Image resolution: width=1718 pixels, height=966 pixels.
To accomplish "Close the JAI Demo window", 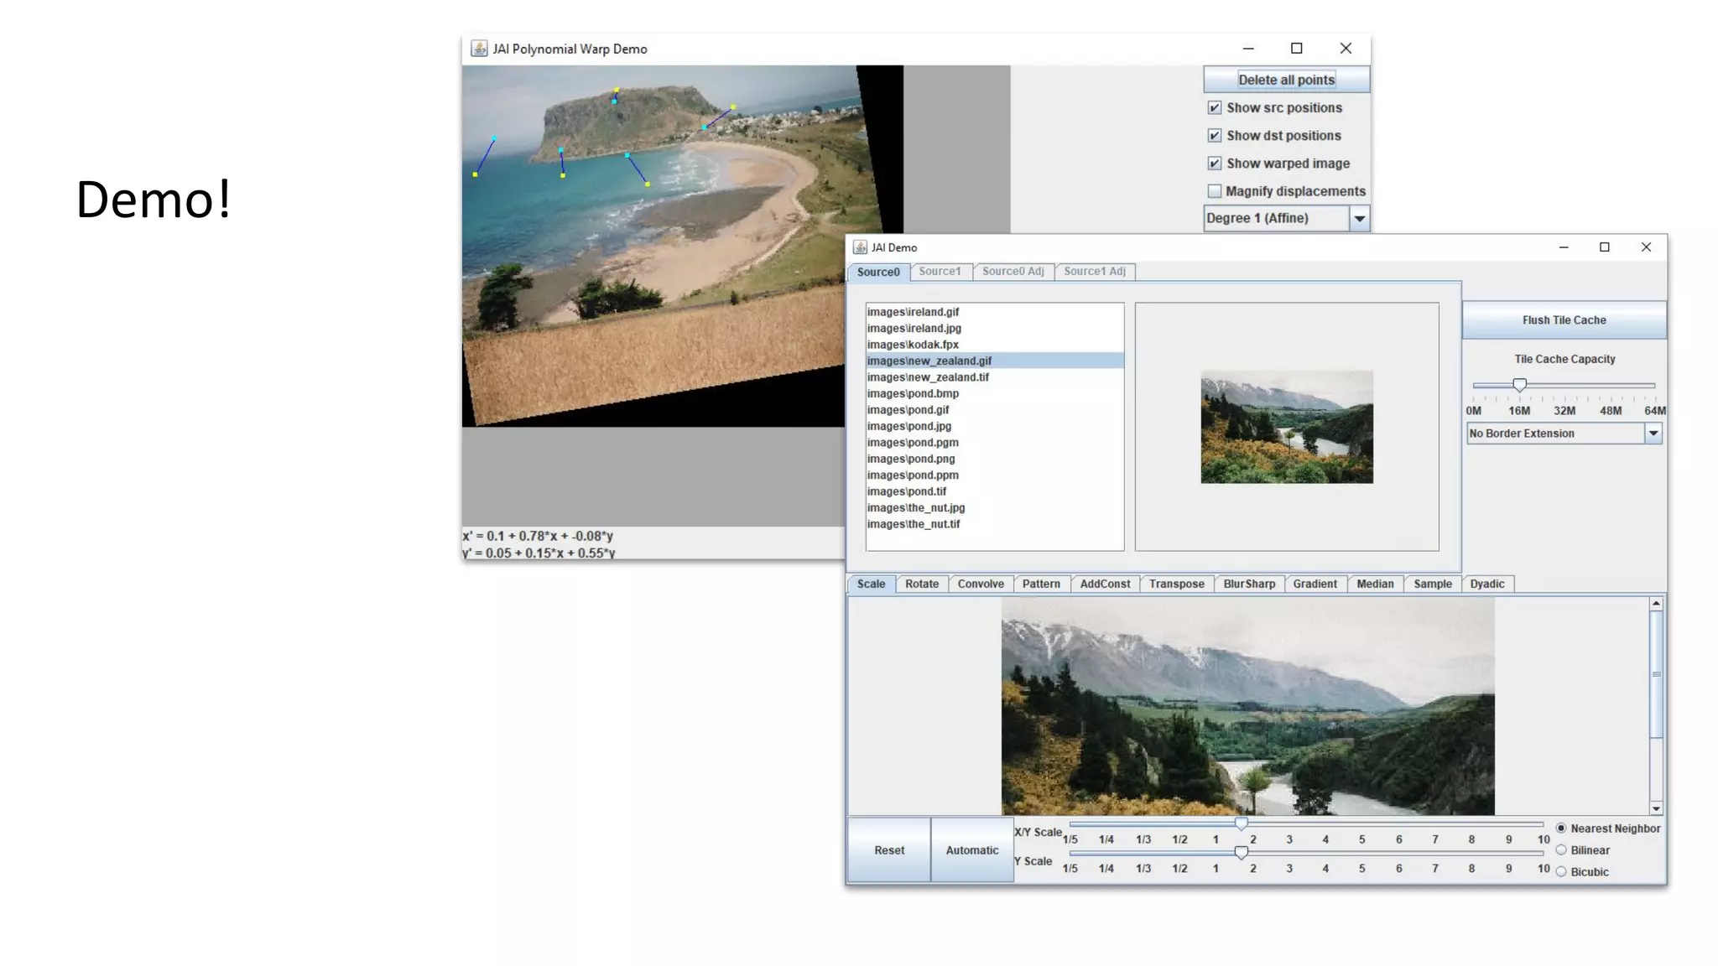I will point(1646,247).
